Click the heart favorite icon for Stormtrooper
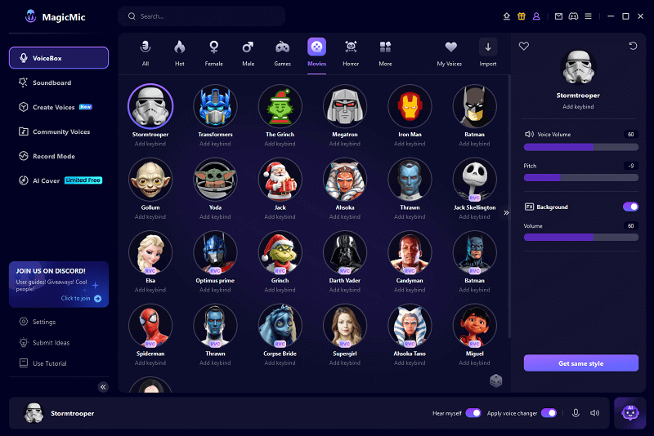The width and height of the screenshot is (654, 436). [524, 47]
